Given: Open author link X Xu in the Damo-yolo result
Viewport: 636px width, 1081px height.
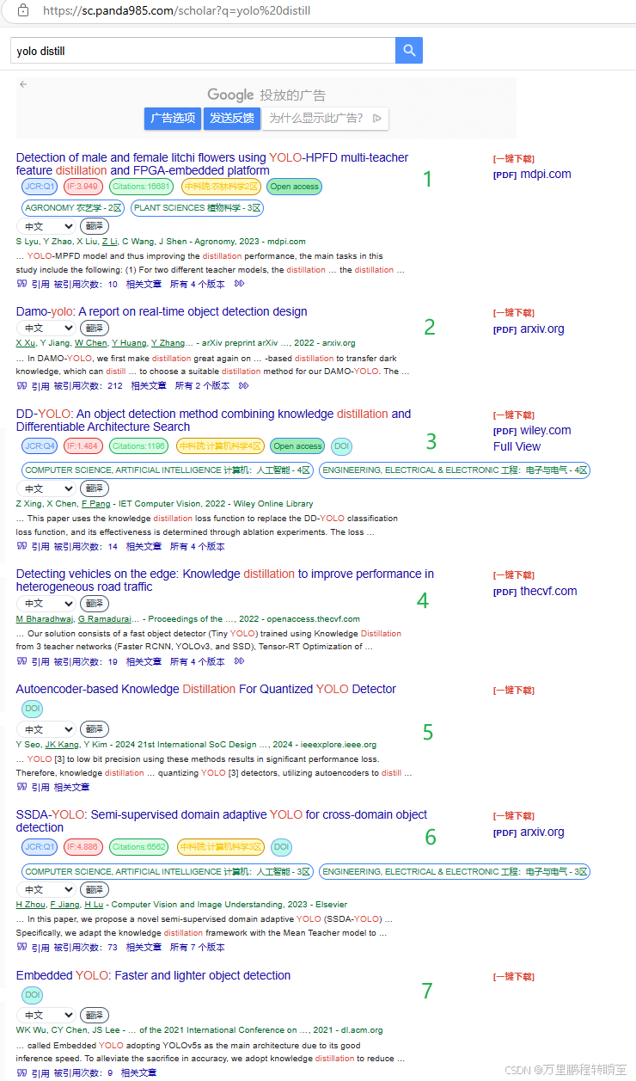Looking at the screenshot, I should 26,343.
